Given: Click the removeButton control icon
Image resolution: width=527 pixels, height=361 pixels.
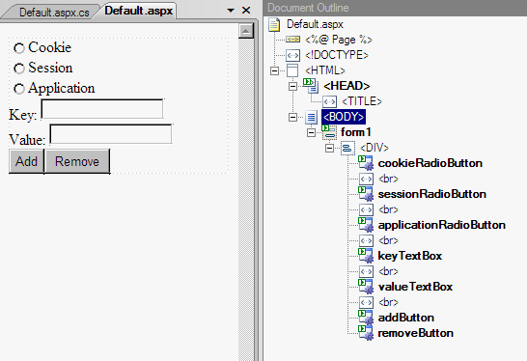Looking at the screenshot, I should tap(366, 333).
